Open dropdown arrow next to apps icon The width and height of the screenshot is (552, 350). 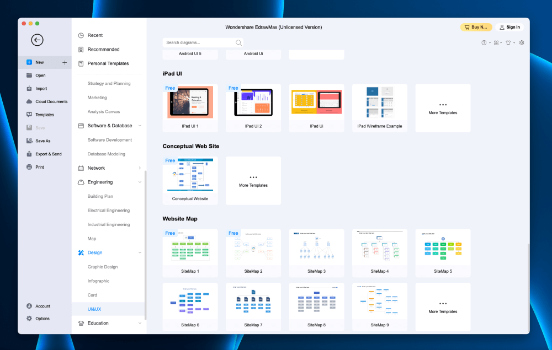[x=501, y=43]
